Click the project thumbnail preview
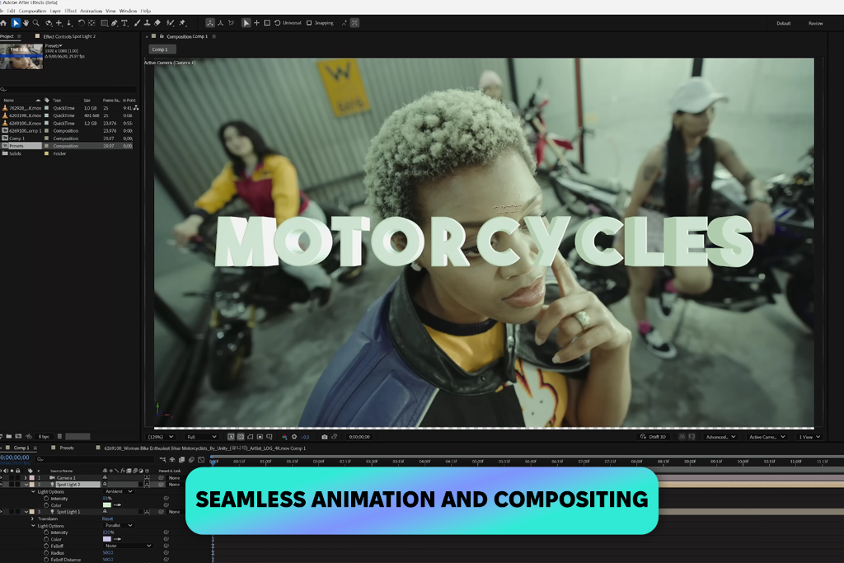The height and width of the screenshot is (563, 844). (x=21, y=57)
